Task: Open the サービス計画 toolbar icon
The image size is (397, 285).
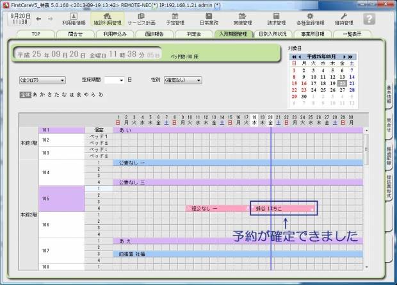Action: (x=140, y=17)
